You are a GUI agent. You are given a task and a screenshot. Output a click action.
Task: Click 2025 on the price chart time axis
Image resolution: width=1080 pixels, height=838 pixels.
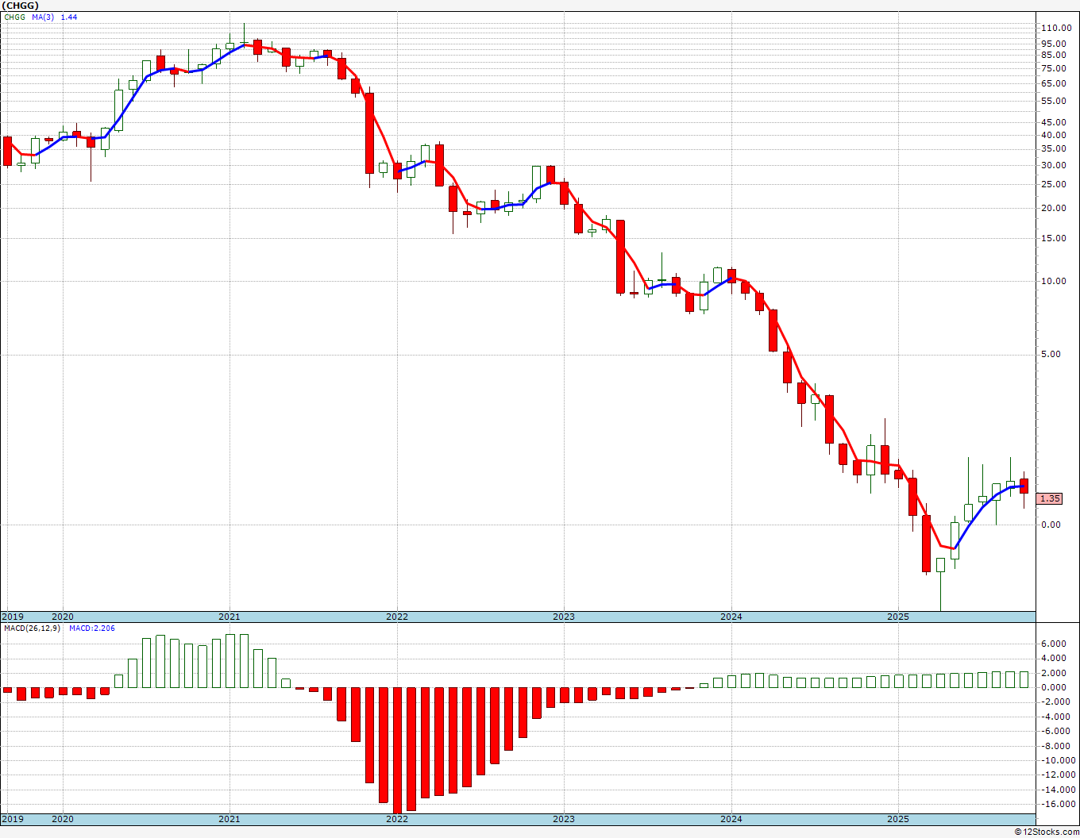pos(898,617)
